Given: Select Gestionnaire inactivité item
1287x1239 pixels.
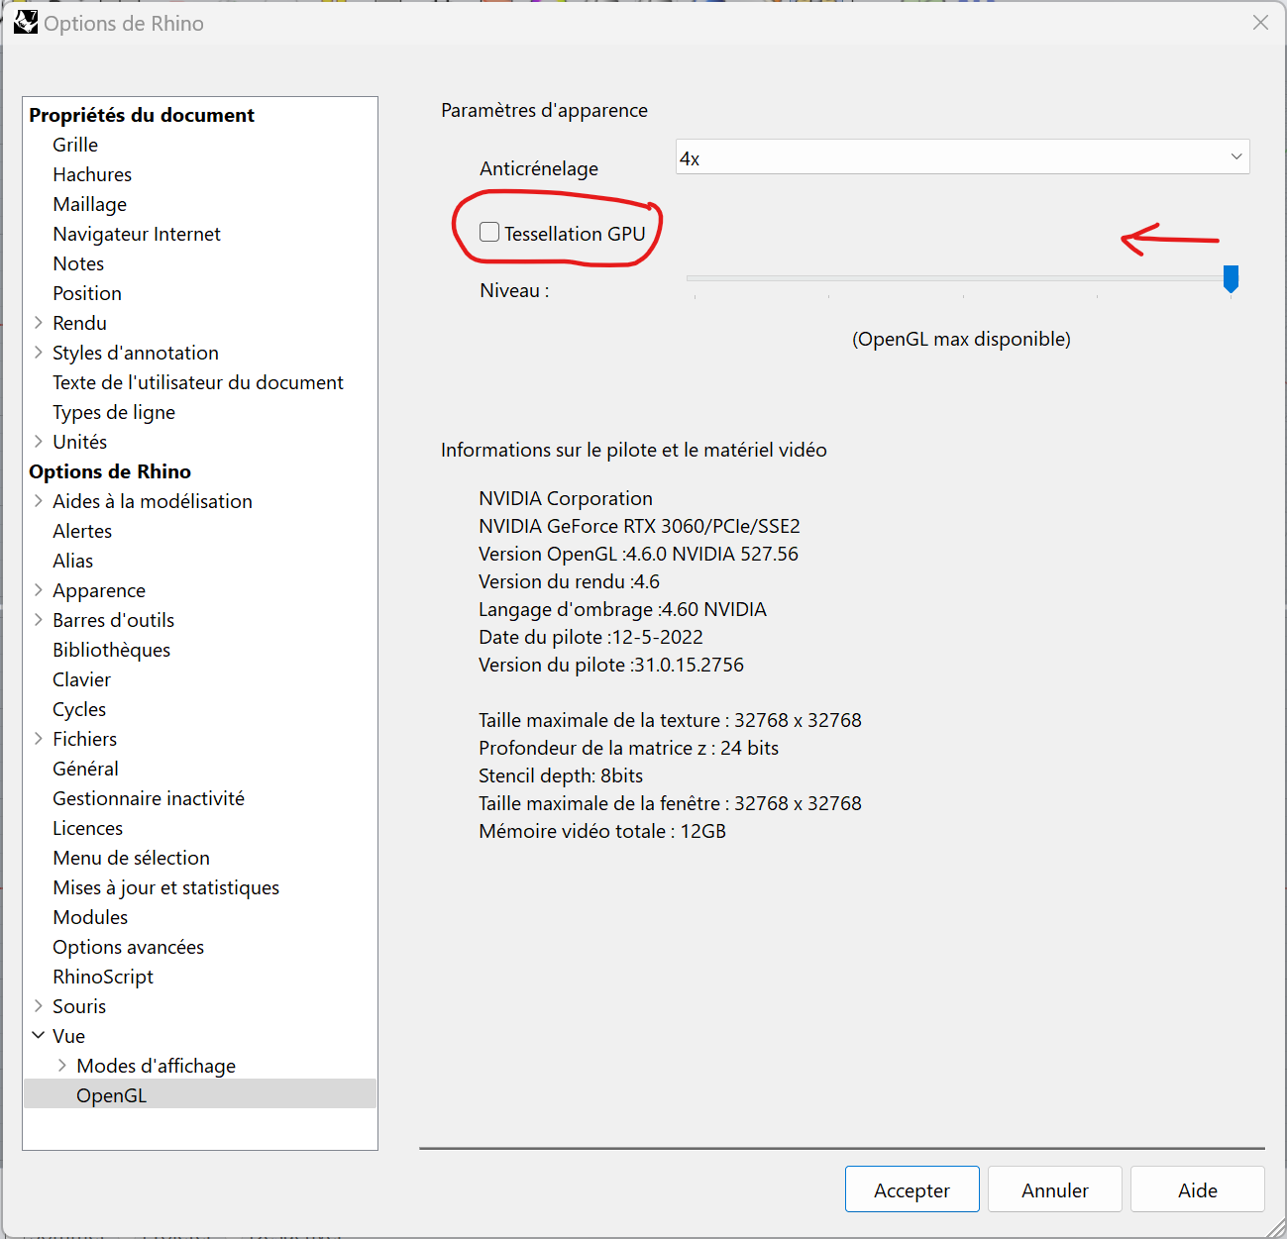Looking at the screenshot, I should (149, 798).
